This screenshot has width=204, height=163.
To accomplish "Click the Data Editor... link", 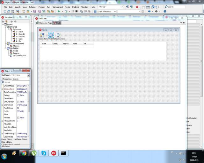I will (7, 142).
